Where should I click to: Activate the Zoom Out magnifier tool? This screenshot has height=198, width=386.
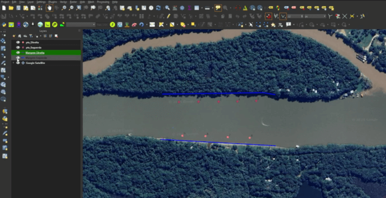71,8
